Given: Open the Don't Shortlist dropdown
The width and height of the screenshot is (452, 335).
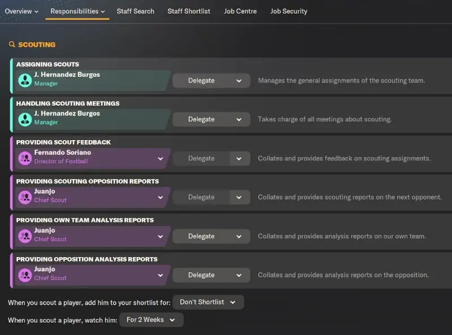Looking at the screenshot, I should pos(208,302).
